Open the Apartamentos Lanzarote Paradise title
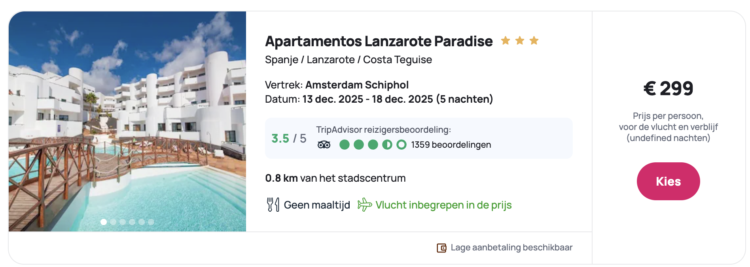750x267 pixels. tap(379, 41)
